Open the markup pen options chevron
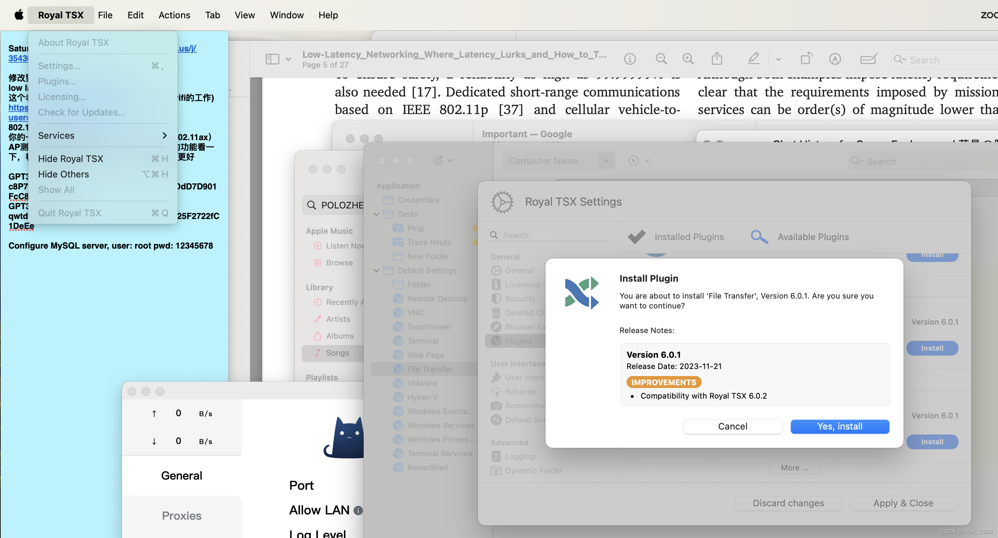998x538 pixels. click(778, 60)
